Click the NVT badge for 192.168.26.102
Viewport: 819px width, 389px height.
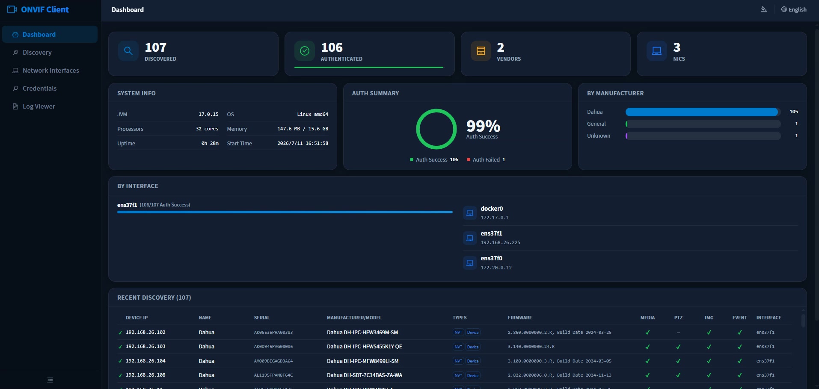(458, 333)
